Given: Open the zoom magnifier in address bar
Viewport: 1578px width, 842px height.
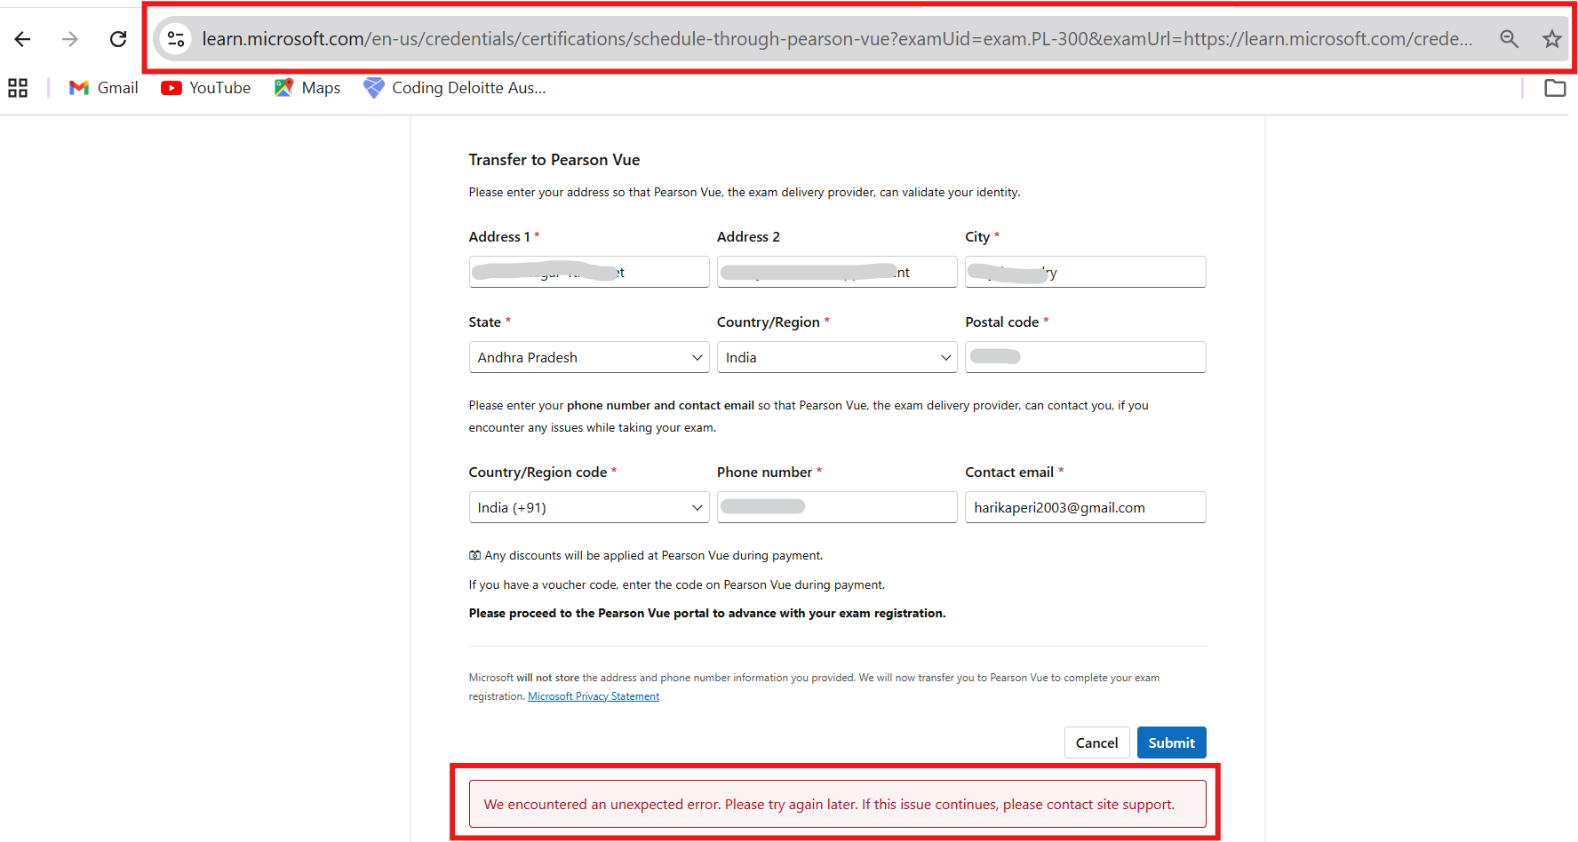Looking at the screenshot, I should pyautogui.click(x=1509, y=39).
